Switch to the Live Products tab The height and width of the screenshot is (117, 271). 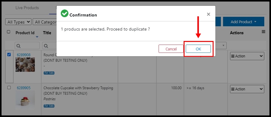(27, 8)
